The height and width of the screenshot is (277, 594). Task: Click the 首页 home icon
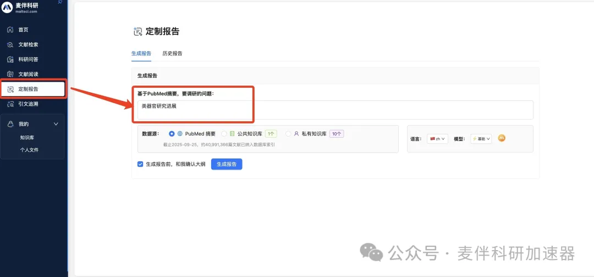10,30
